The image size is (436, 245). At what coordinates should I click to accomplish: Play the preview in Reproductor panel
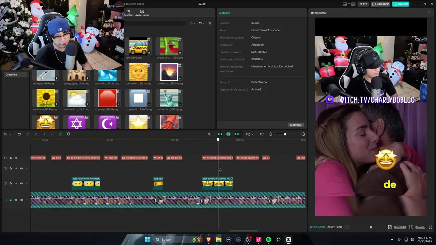pos(371,227)
